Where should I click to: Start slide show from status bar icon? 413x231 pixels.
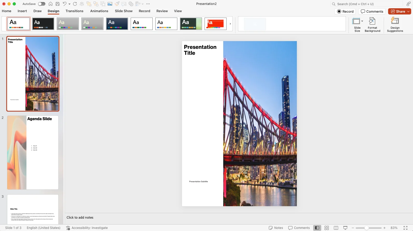tap(345, 228)
